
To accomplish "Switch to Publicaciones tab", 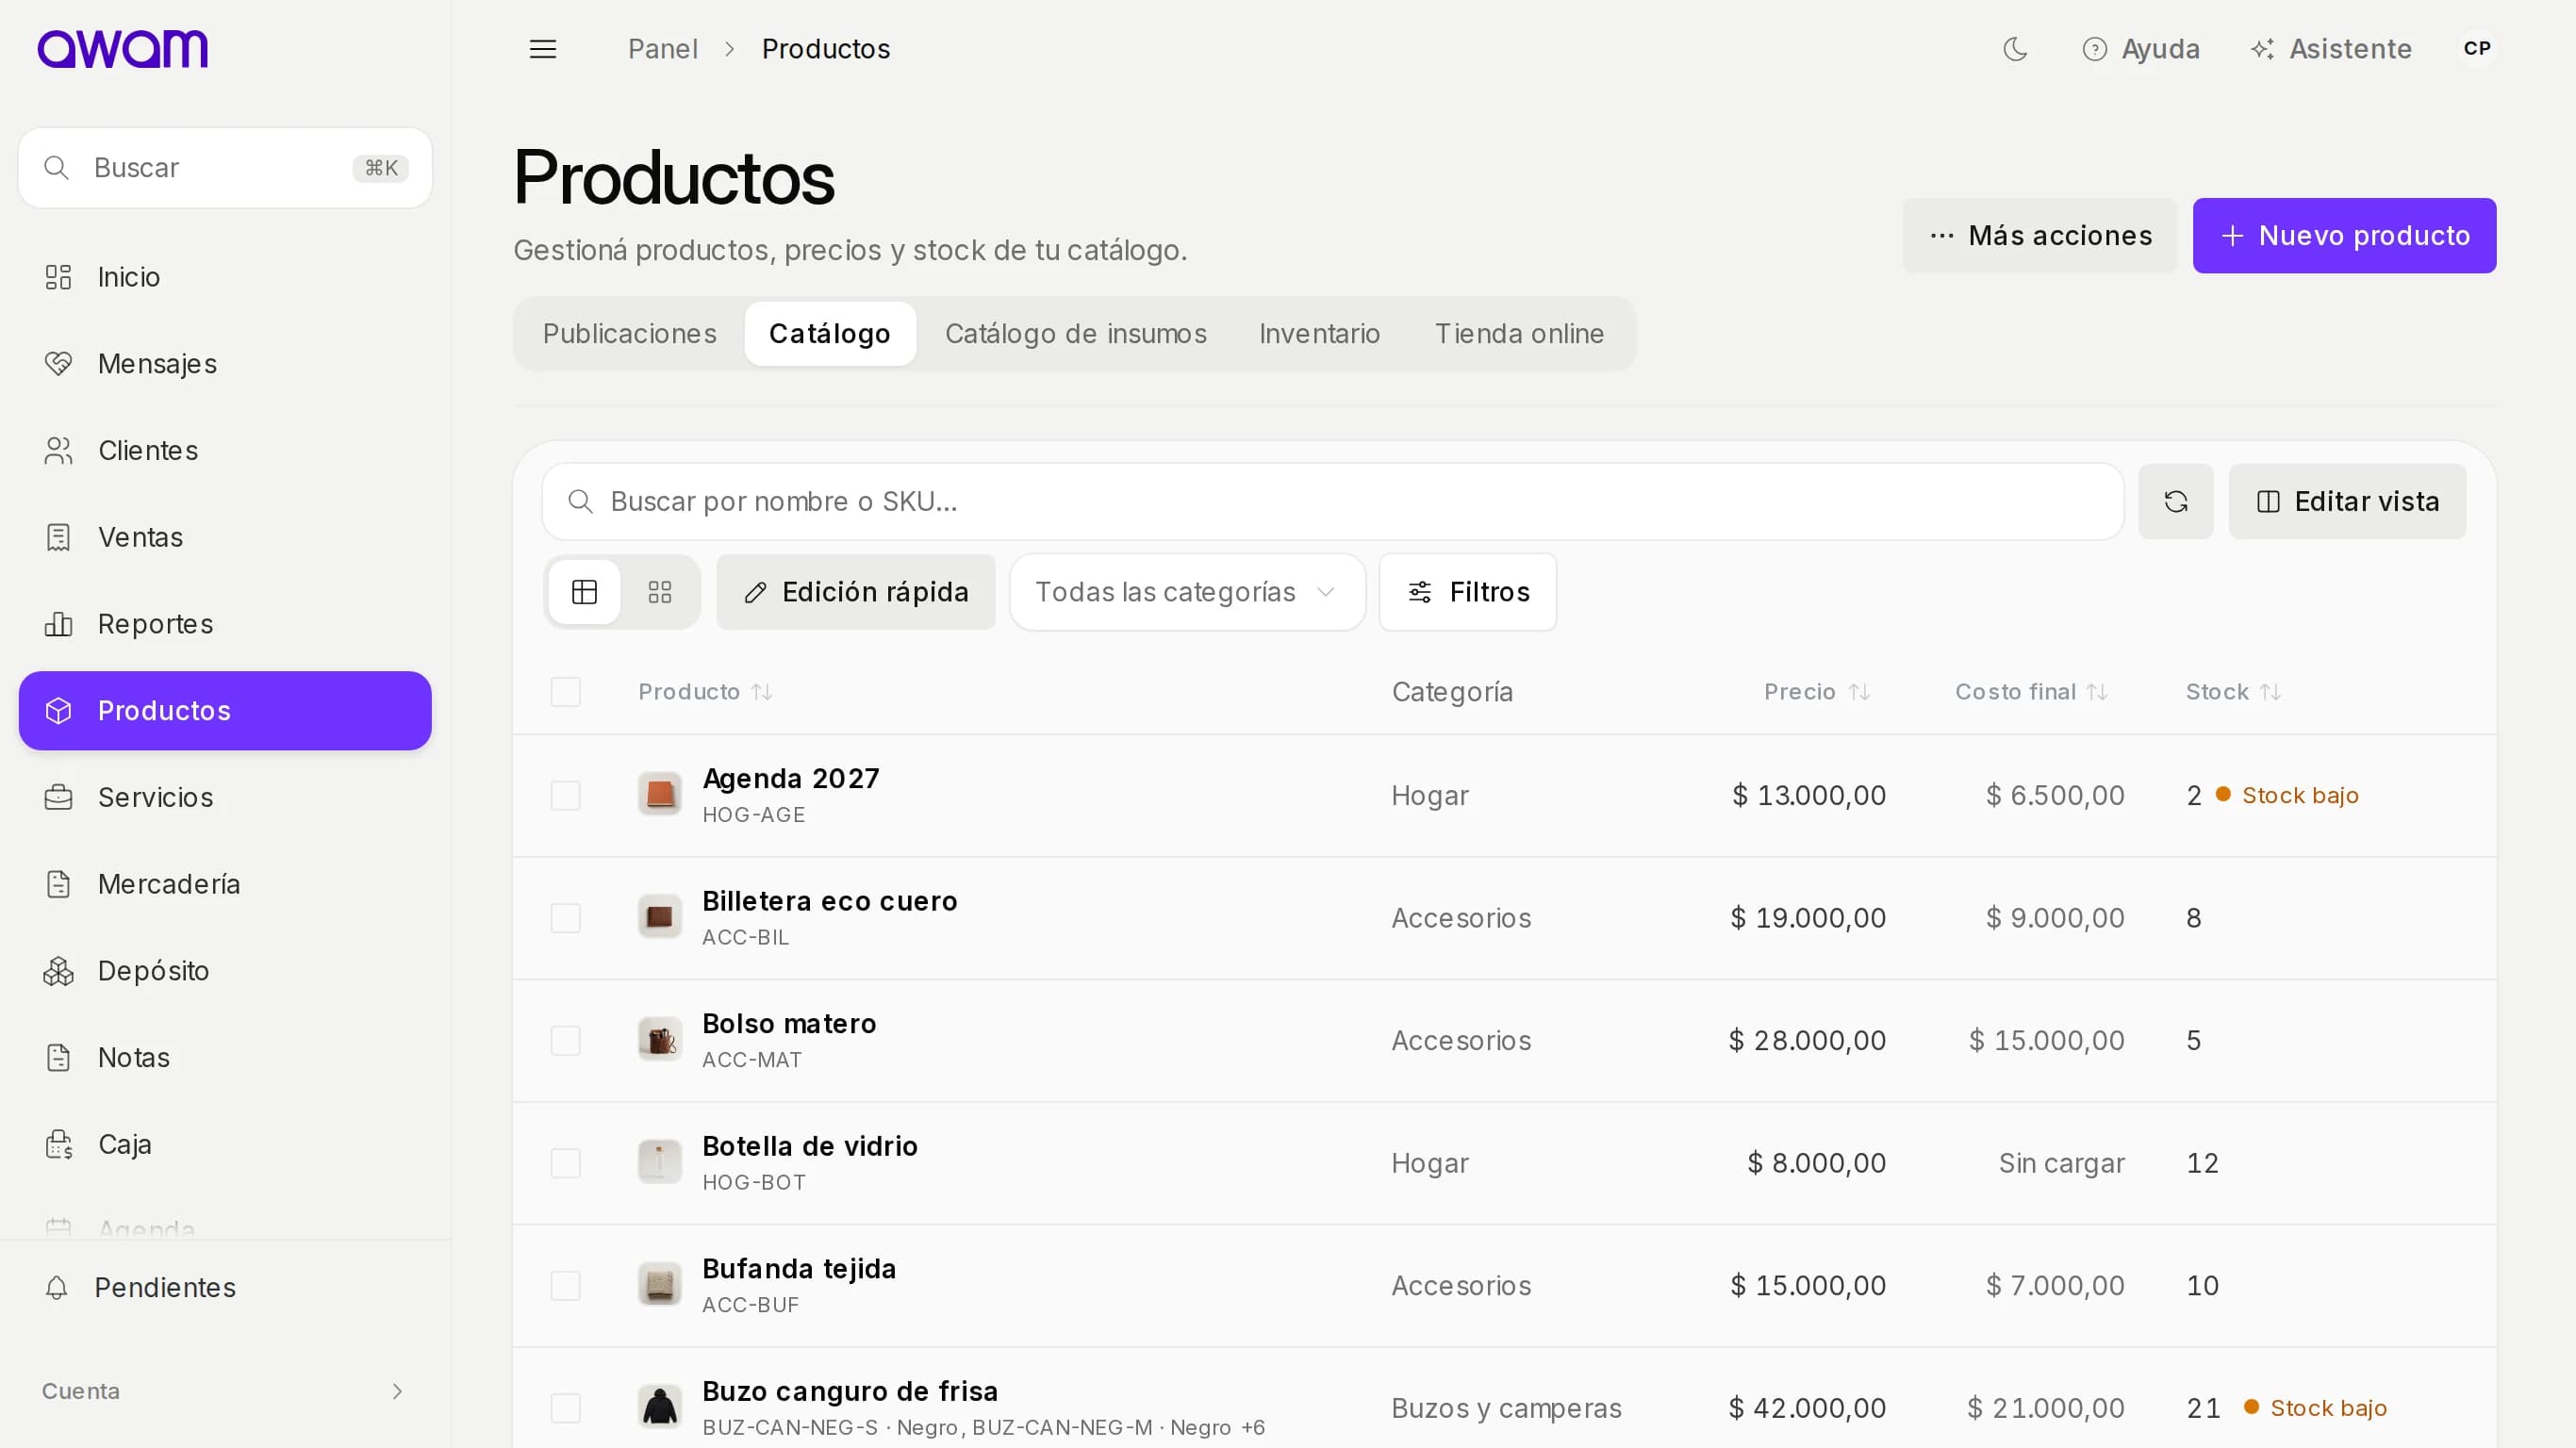I will (x=630, y=334).
